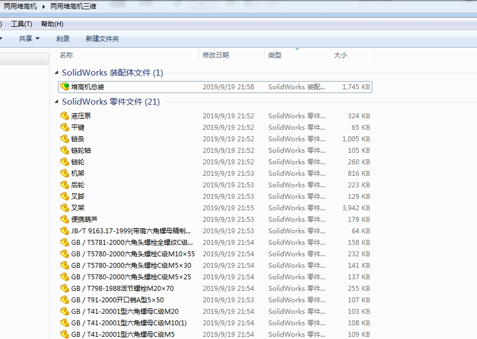Select the file name 堆高机总装
Image resolution: width=477 pixels, height=339 pixels.
88,87
